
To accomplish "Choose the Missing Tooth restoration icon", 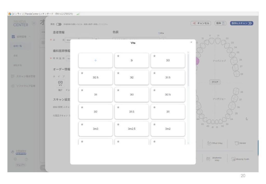I will pyautogui.click(x=241, y=159).
